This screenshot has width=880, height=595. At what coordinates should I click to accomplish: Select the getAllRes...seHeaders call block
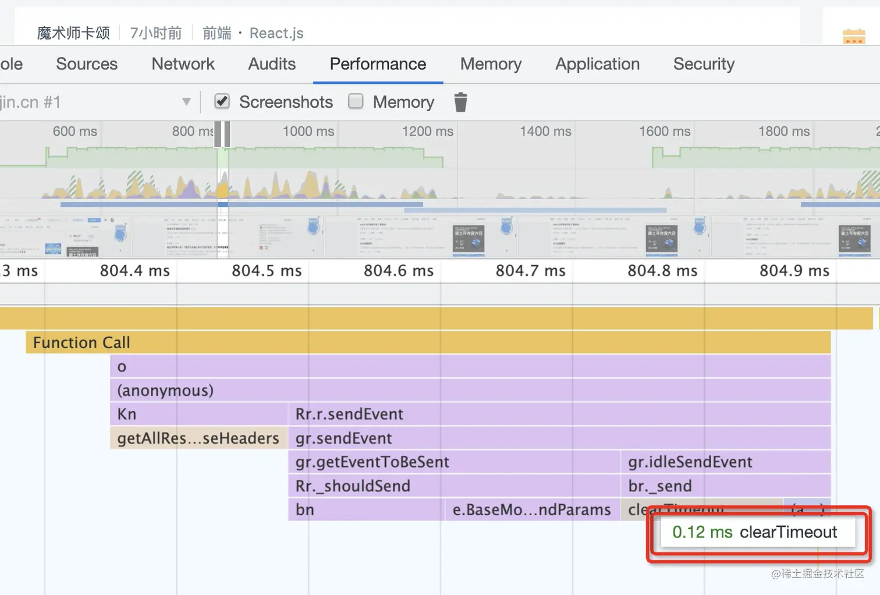coord(198,438)
